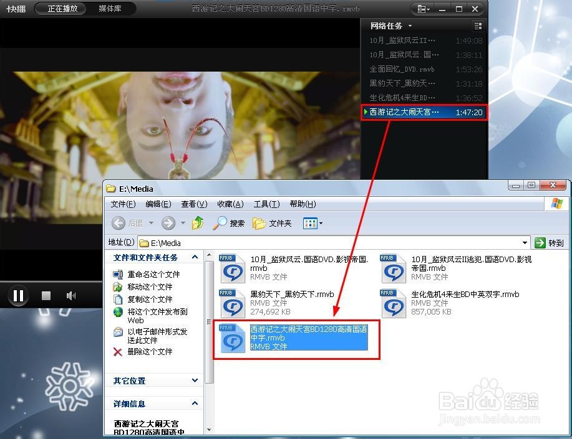Go up one folder level icon
The image size is (572, 439).
tap(198, 223)
